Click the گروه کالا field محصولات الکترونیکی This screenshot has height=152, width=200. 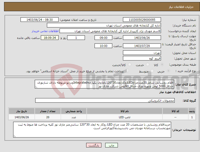pos(105,100)
